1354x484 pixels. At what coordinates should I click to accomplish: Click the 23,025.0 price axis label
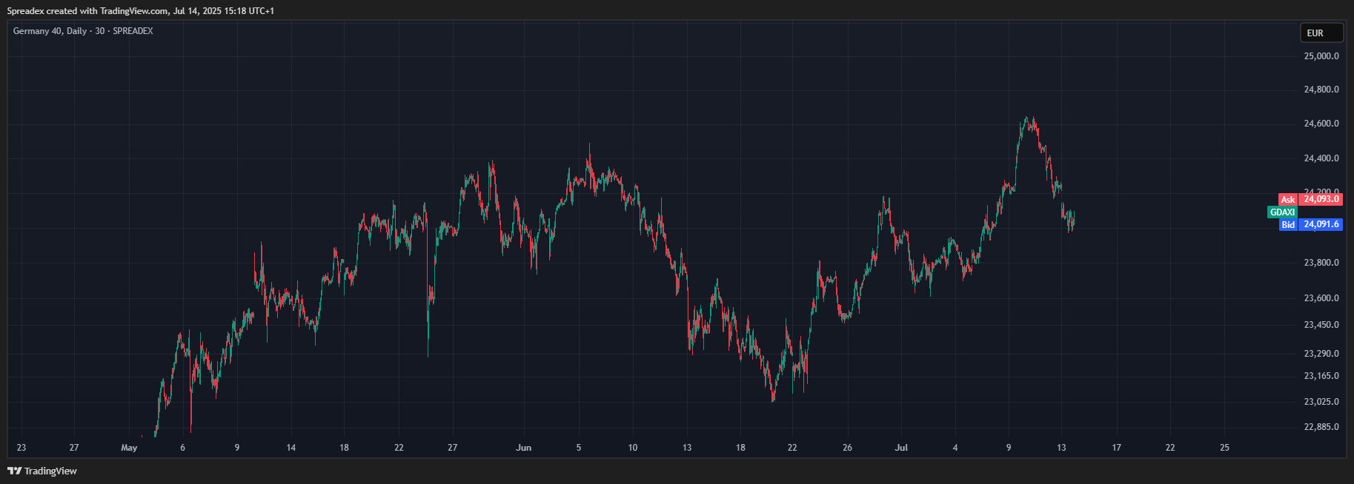[1321, 402]
